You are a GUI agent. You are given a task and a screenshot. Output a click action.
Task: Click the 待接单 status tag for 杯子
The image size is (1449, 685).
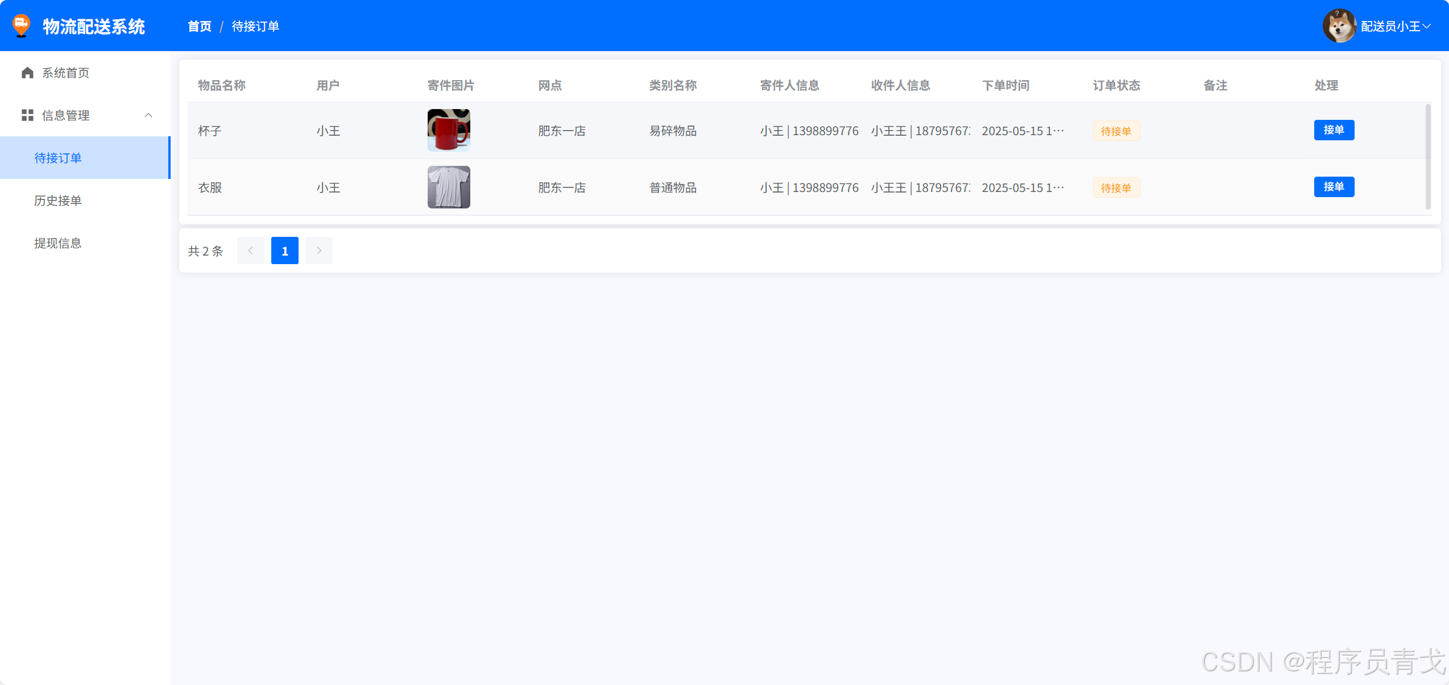click(1116, 131)
